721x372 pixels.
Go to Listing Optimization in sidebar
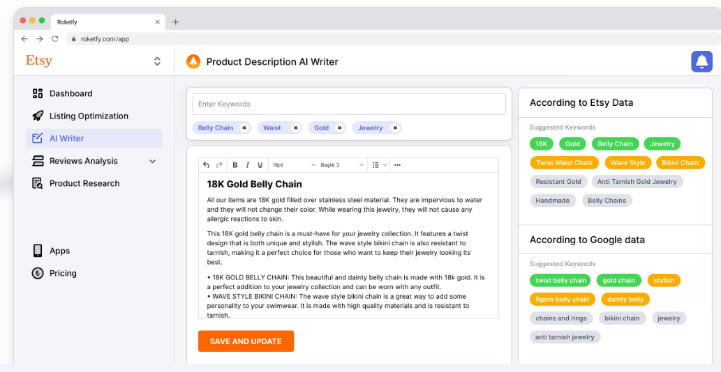[89, 116]
